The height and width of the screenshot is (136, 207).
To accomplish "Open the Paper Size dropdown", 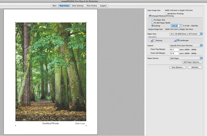I will point(186,34).
